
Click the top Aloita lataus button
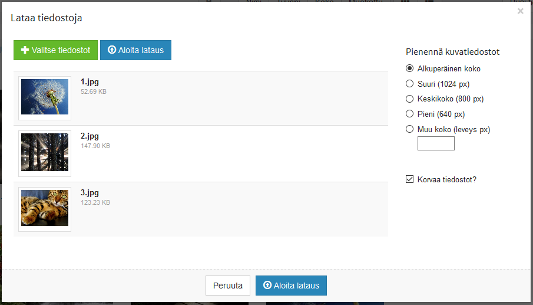pos(135,50)
